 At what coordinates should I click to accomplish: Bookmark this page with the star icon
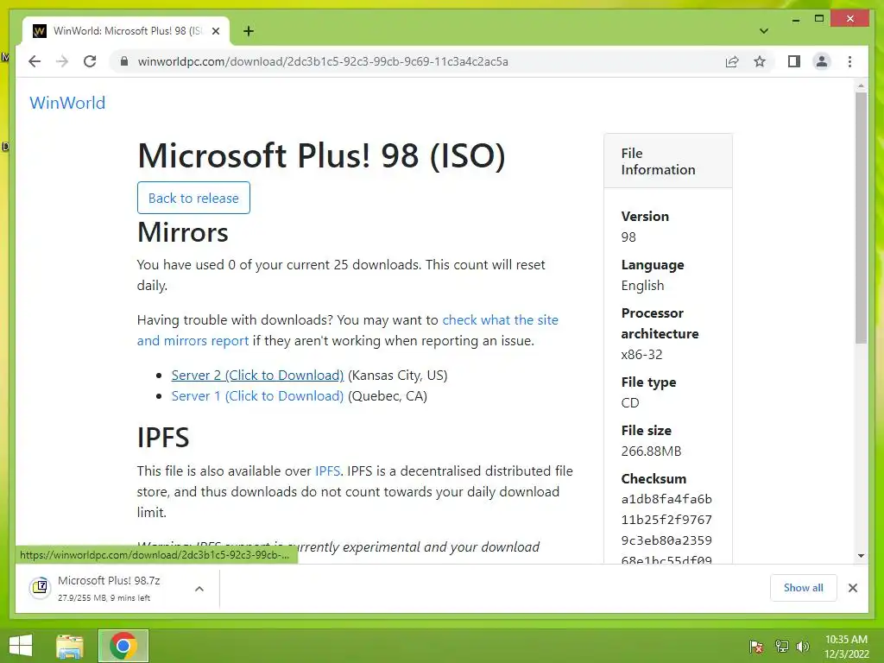click(x=760, y=61)
